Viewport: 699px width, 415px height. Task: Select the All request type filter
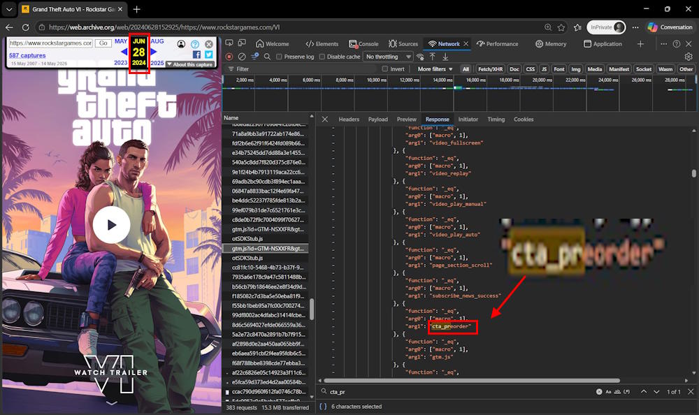click(466, 69)
